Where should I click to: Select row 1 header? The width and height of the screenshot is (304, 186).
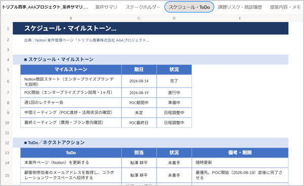point(8,28)
